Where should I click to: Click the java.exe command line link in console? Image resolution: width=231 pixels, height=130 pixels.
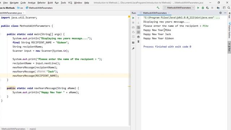(182, 18)
